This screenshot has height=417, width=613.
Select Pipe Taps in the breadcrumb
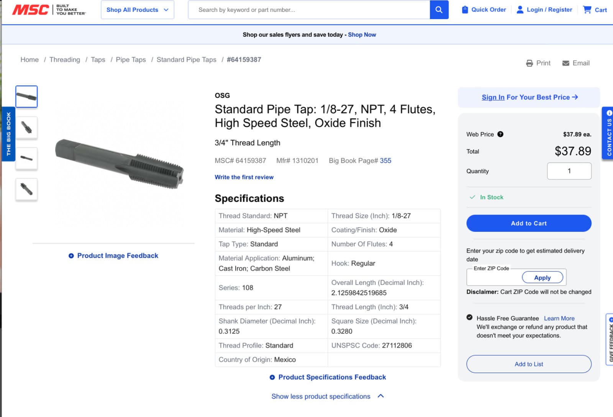pos(131,59)
